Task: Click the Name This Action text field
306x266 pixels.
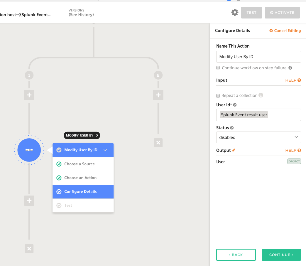Action: (258, 57)
